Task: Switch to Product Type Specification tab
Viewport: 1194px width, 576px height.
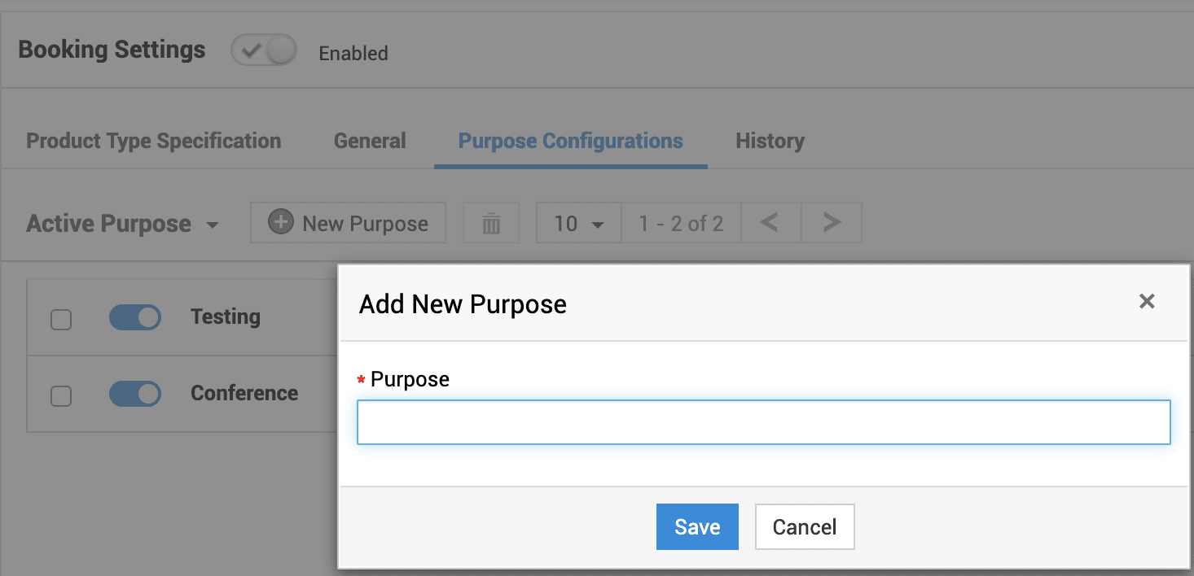Action: [154, 141]
